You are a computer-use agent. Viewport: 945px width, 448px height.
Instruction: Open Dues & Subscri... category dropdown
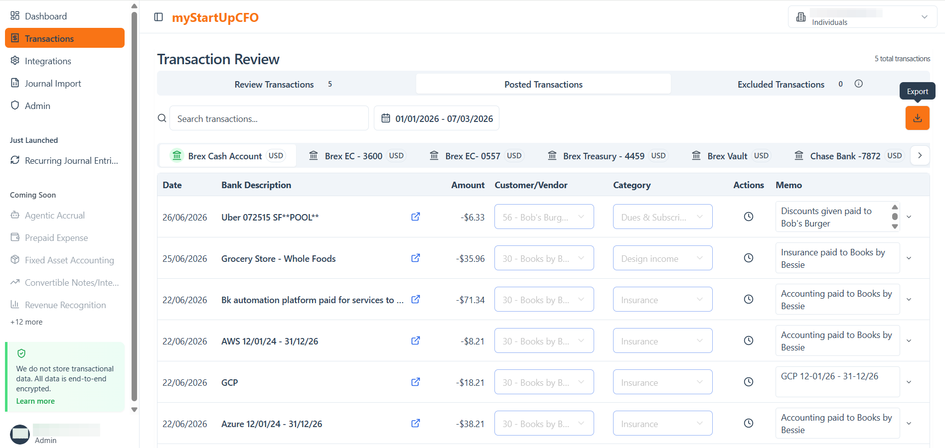coord(662,217)
